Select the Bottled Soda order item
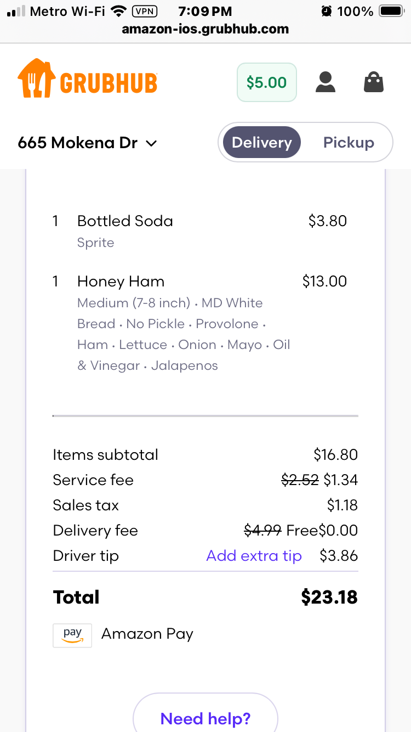The height and width of the screenshot is (732, 411). pyautogui.click(x=125, y=221)
